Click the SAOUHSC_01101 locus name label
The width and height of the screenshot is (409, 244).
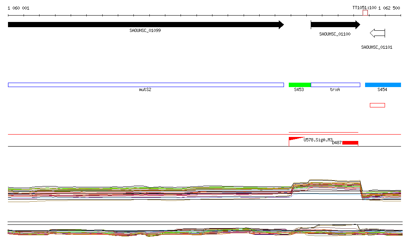click(x=377, y=47)
